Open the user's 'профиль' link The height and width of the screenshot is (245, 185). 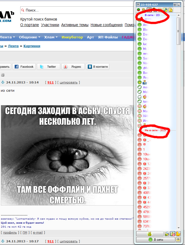click(10, 232)
